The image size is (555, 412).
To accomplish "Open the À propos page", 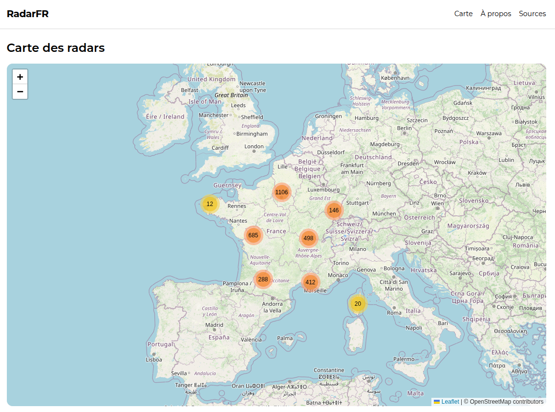I will [x=495, y=14].
